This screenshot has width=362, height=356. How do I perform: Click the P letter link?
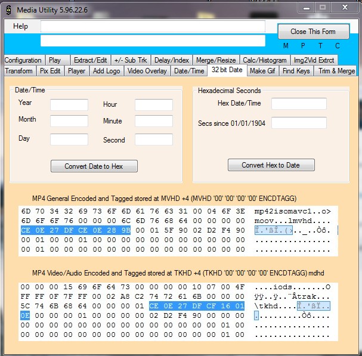[x=303, y=46]
